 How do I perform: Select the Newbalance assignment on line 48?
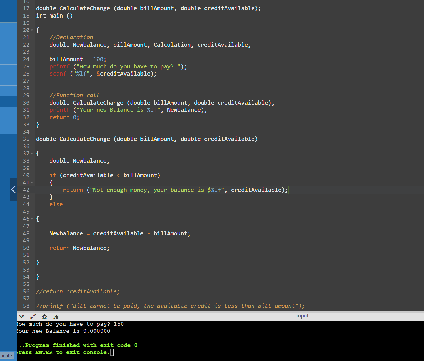click(119, 233)
